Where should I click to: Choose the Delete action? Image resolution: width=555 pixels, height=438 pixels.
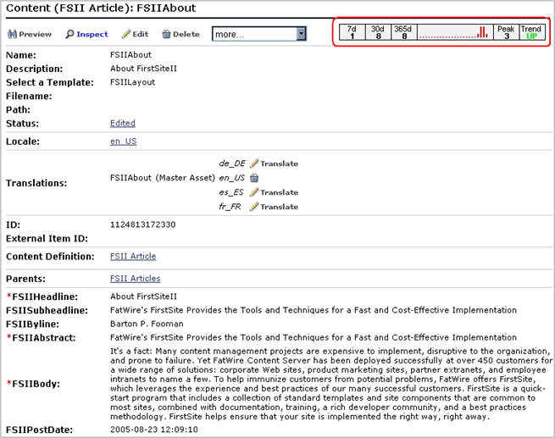(x=186, y=34)
